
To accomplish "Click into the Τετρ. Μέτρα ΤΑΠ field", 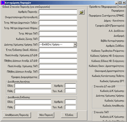I will (58, 33).
